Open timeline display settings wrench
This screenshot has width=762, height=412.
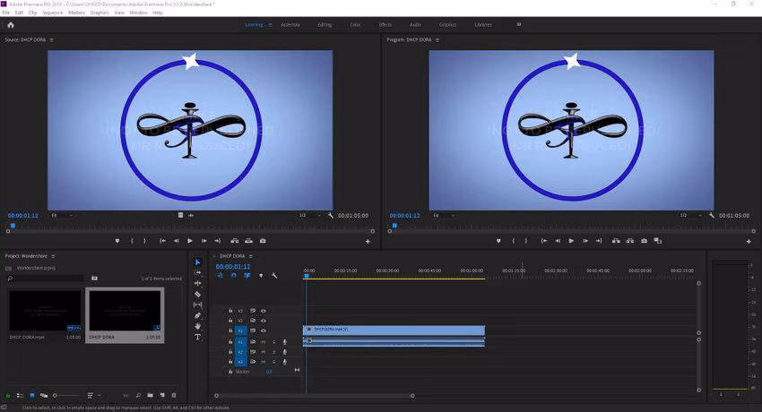click(274, 276)
